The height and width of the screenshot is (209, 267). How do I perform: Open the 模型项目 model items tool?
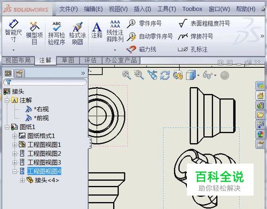34,33
